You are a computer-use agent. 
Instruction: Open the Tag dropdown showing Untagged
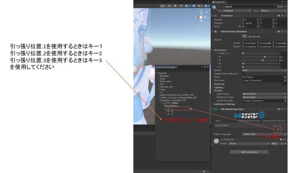[237, 11]
